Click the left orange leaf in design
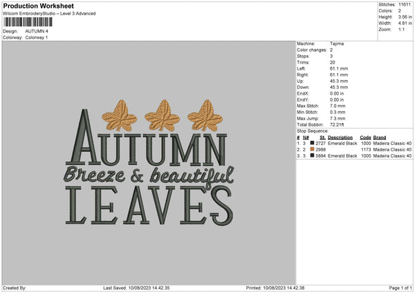Screen dimensions: 415x293 coord(120,115)
